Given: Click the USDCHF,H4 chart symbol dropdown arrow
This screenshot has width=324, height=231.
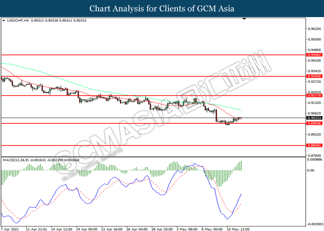Looking at the screenshot, I should 4,21.
